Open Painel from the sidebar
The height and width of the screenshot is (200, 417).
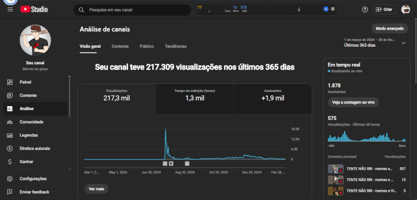35,82
